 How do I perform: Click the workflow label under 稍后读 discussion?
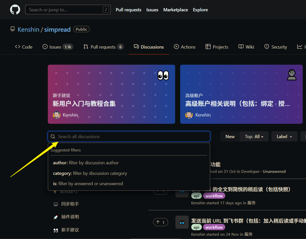click(214, 196)
